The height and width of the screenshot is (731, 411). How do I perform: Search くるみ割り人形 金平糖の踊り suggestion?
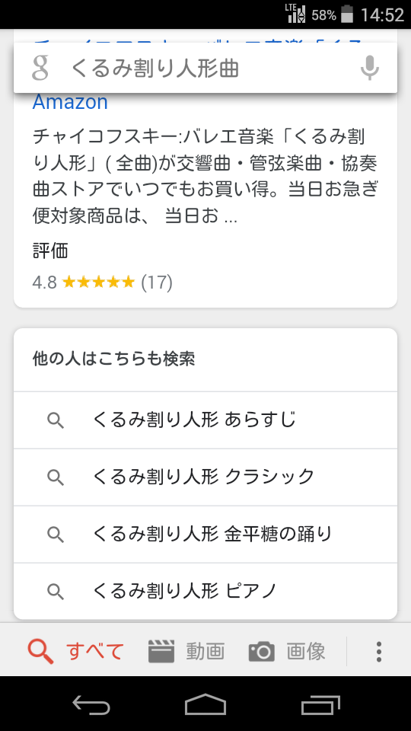click(205, 534)
